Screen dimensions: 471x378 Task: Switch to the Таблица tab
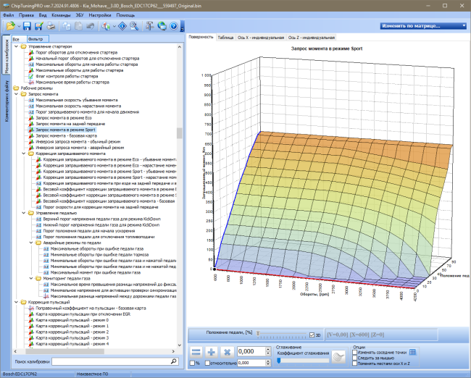click(225, 38)
